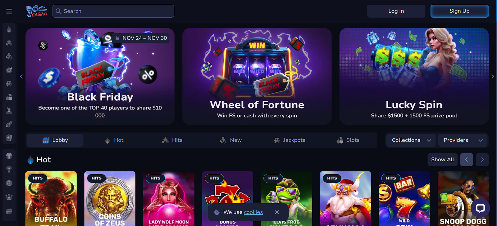
Task: Click the trophy icon in sidebar
Action: tap(9, 169)
